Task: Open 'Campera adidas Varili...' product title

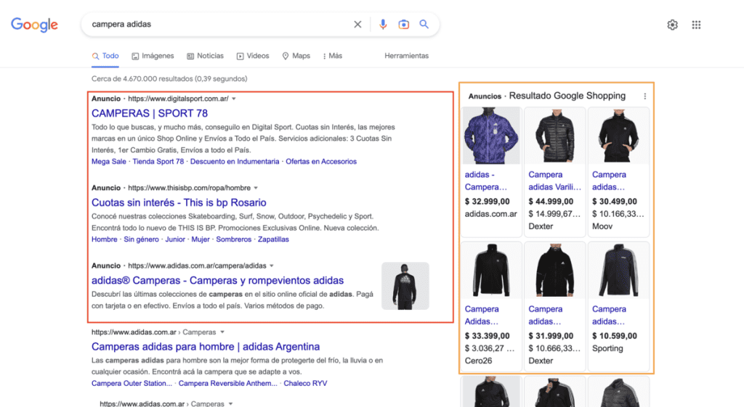Action: point(554,181)
